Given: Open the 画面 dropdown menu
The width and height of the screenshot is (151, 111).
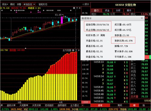Looking at the screenshot, I should [5, 4].
